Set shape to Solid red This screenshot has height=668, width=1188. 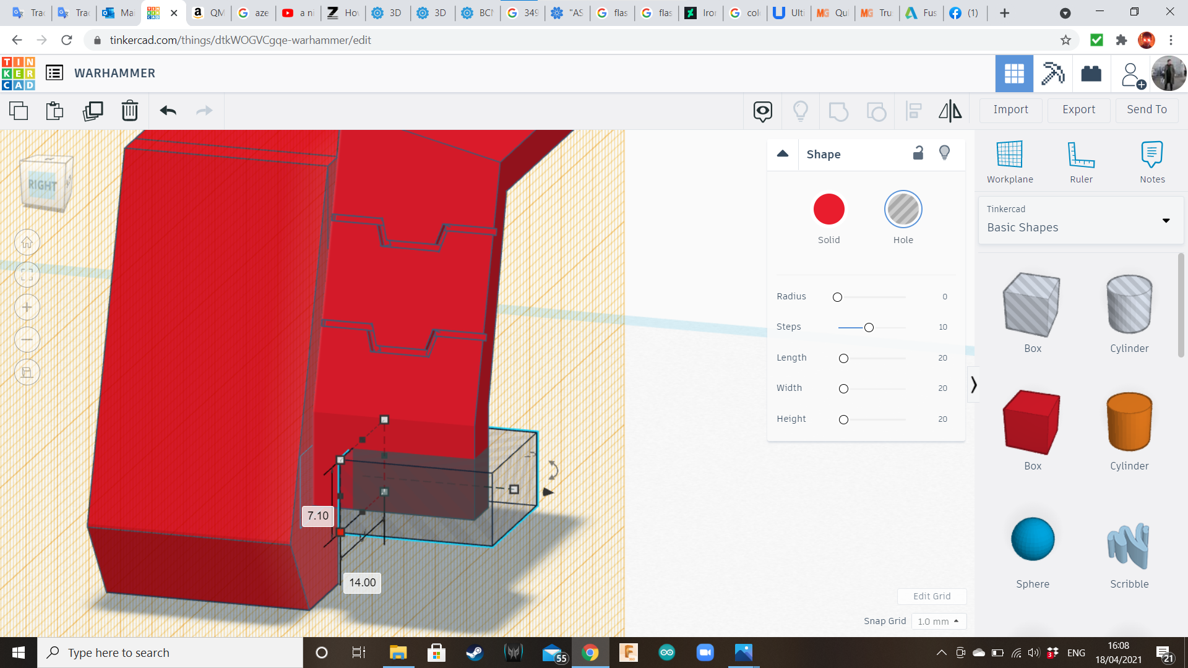tap(829, 210)
